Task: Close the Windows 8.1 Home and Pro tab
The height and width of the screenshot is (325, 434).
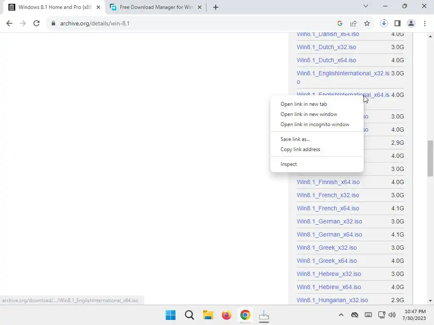Action: coord(98,7)
